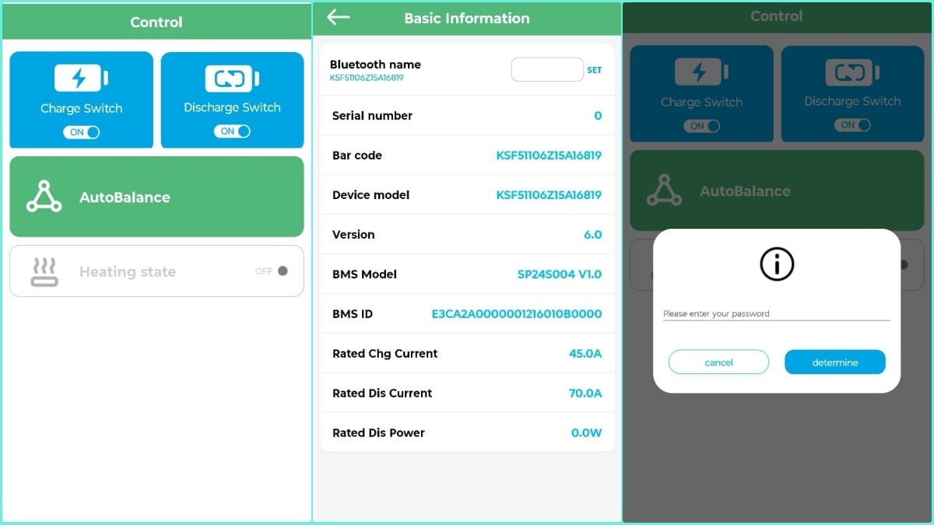
Task: Go back using the arrow in Basic Information
Action: click(x=339, y=17)
